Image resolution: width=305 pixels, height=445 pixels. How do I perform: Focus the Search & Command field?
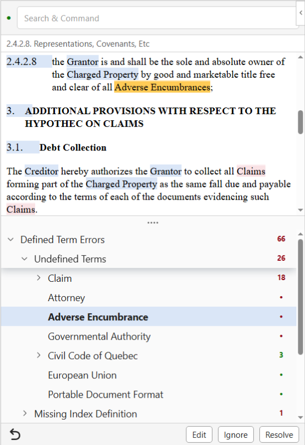tap(158, 18)
